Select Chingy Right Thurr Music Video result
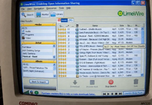 pos(99,53)
